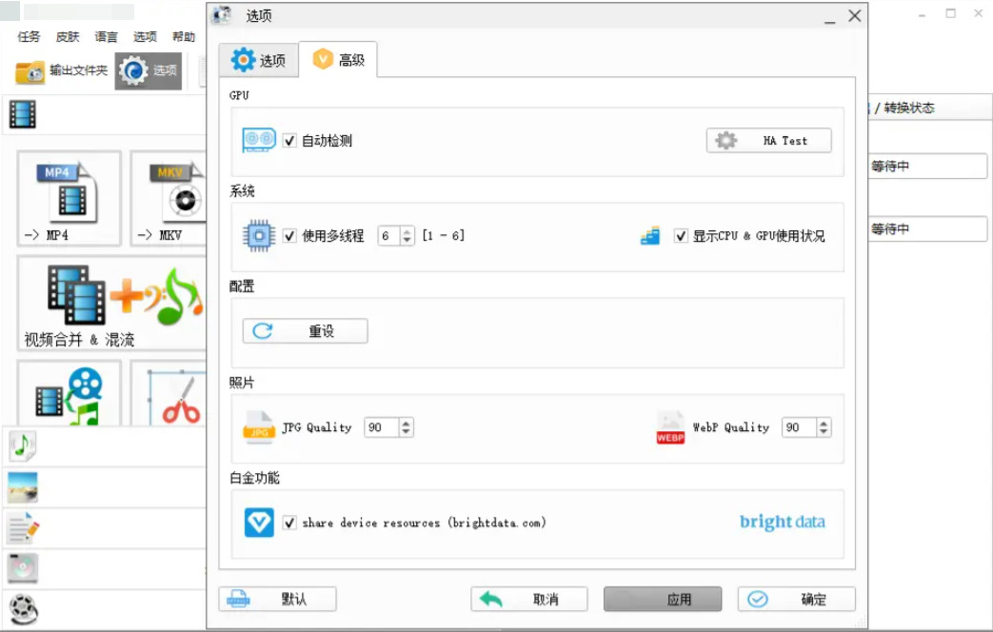Open the utilities film reel icon at bottom
993x632 pixels.
[x=24, y=610]
